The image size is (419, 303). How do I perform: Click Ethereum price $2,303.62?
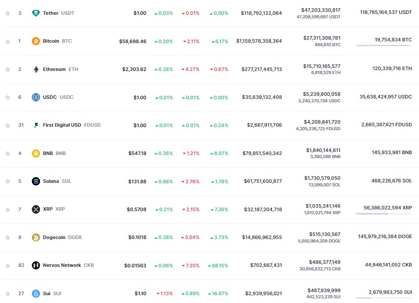click(134, 69)
